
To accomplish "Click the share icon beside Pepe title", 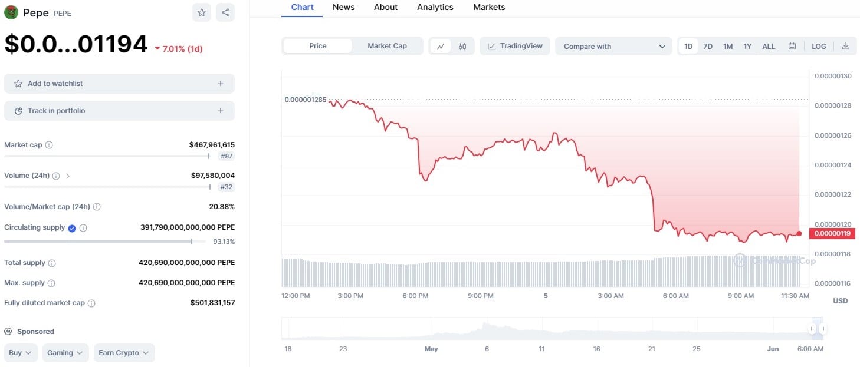I will [225, 12].
